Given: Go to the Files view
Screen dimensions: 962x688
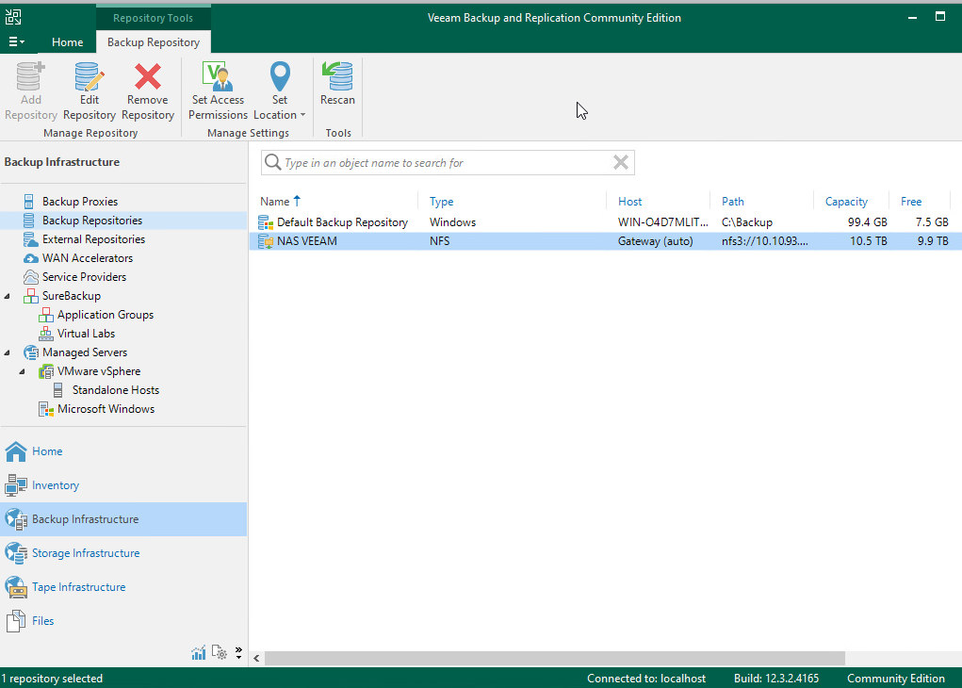Looking at the screenshot, I should pos(42,621).
